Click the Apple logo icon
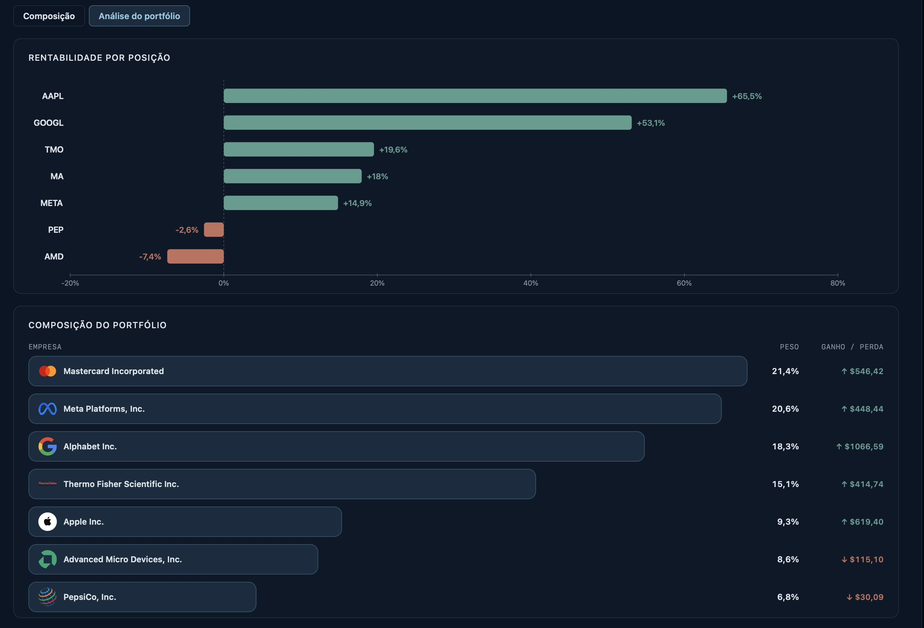The height and width of the screenshot is (628, 924). pyautogui.click(x=47, y=522)
